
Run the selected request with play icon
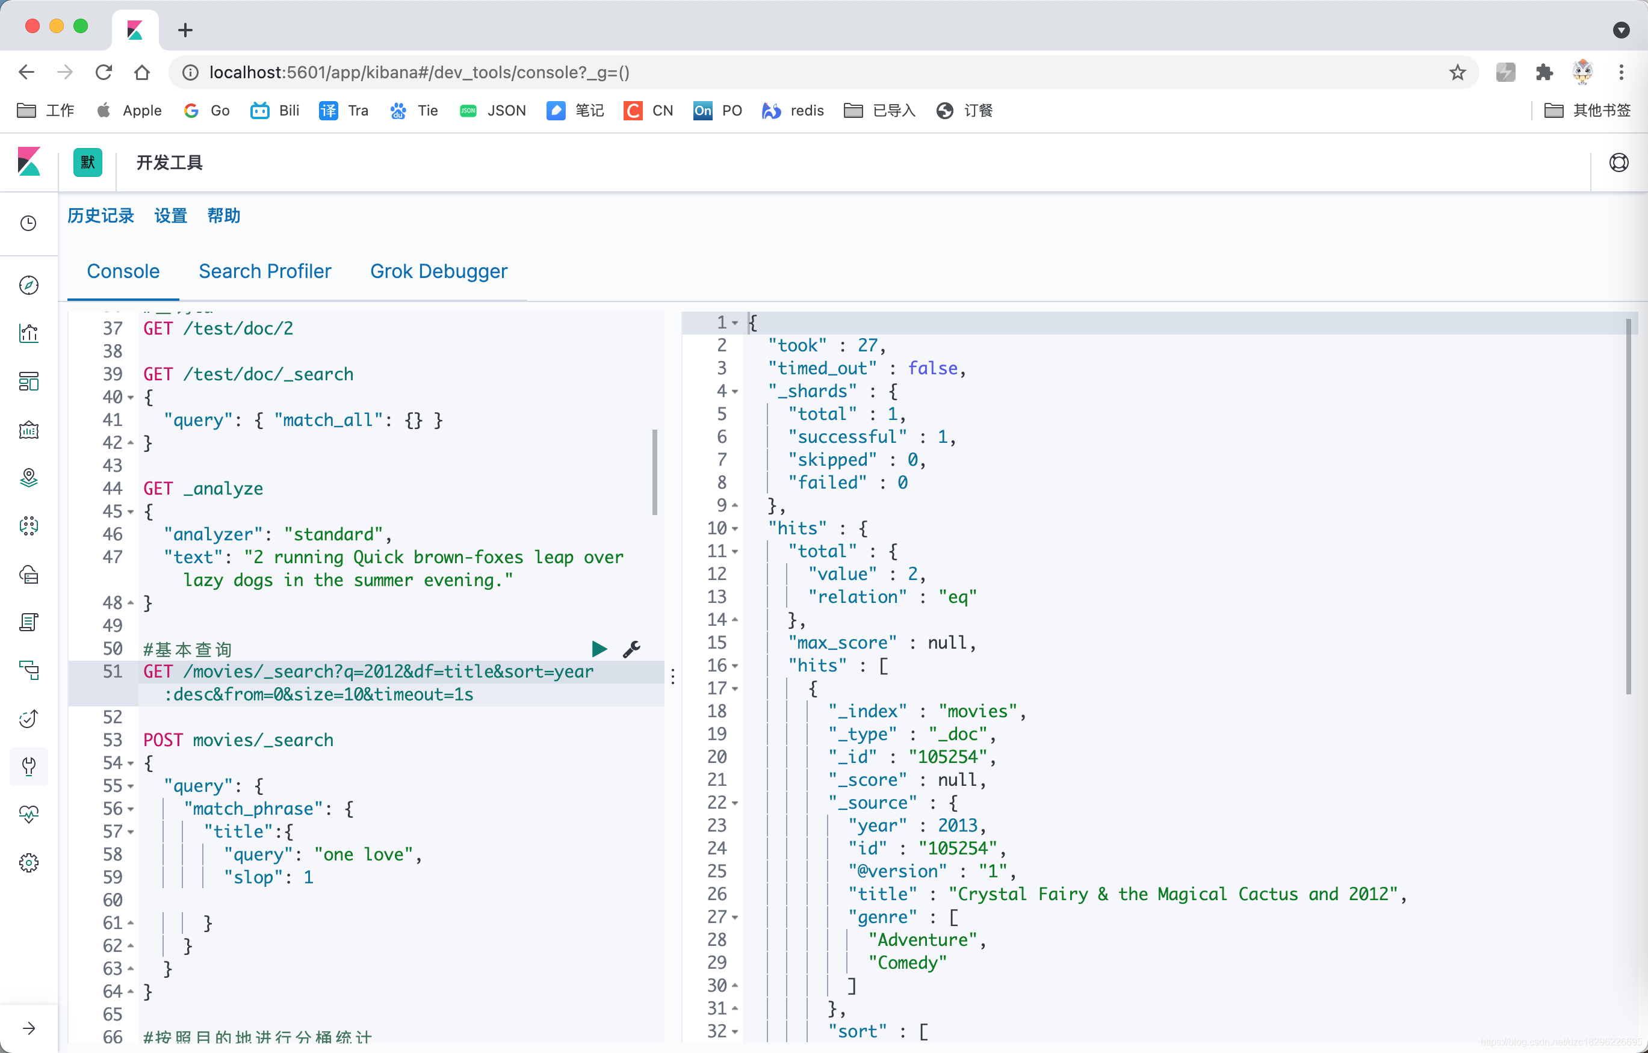click(x=599, y=649)
